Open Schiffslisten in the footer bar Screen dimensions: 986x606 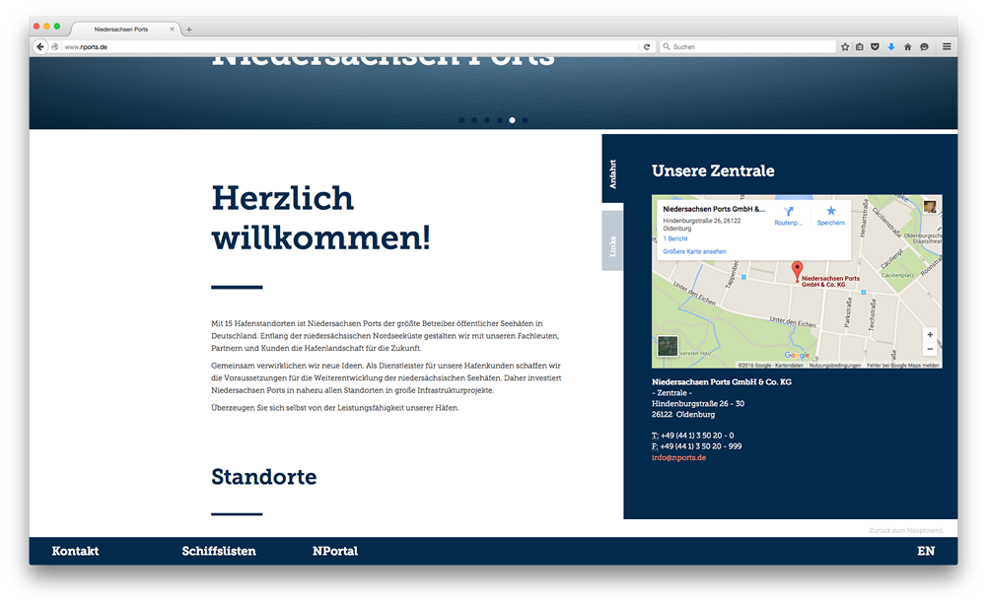tap(219, 551)
